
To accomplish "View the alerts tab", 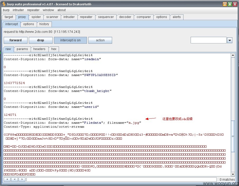I will click(177, 17).
